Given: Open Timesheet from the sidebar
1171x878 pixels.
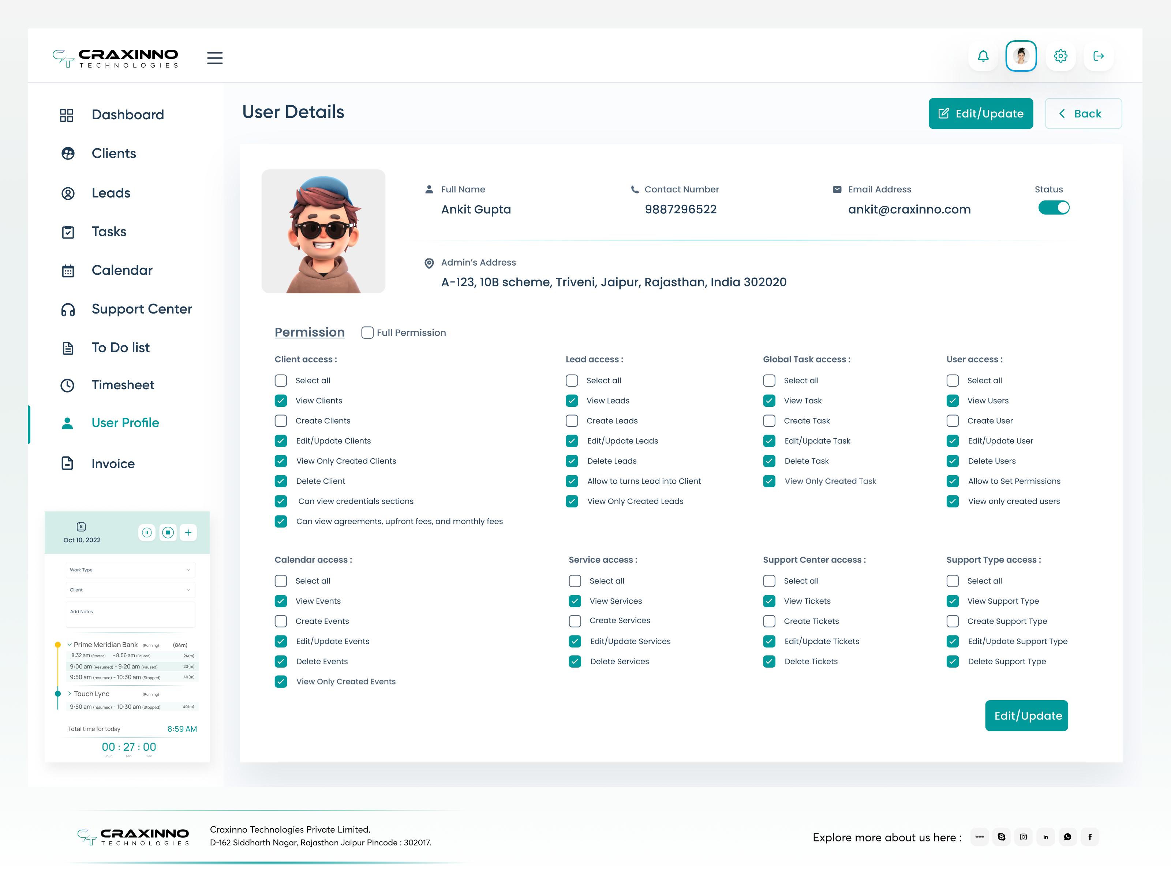Looking at the screenshot, I should click(123, 385).
